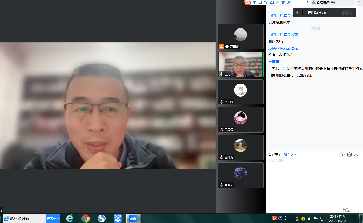
Task: Open the OCR app from taskbar
Action: coord(118,219)
